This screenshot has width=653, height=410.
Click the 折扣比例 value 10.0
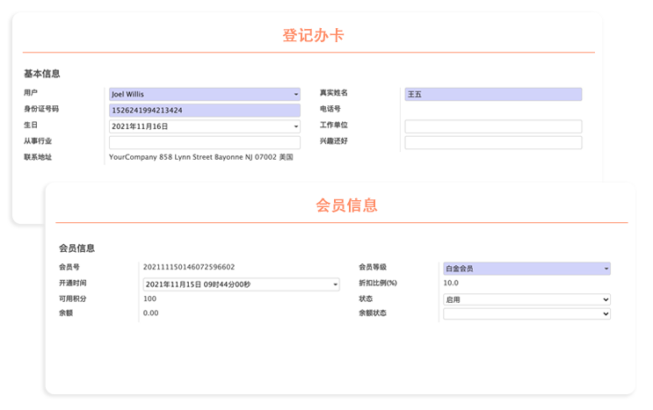point(451,284)
